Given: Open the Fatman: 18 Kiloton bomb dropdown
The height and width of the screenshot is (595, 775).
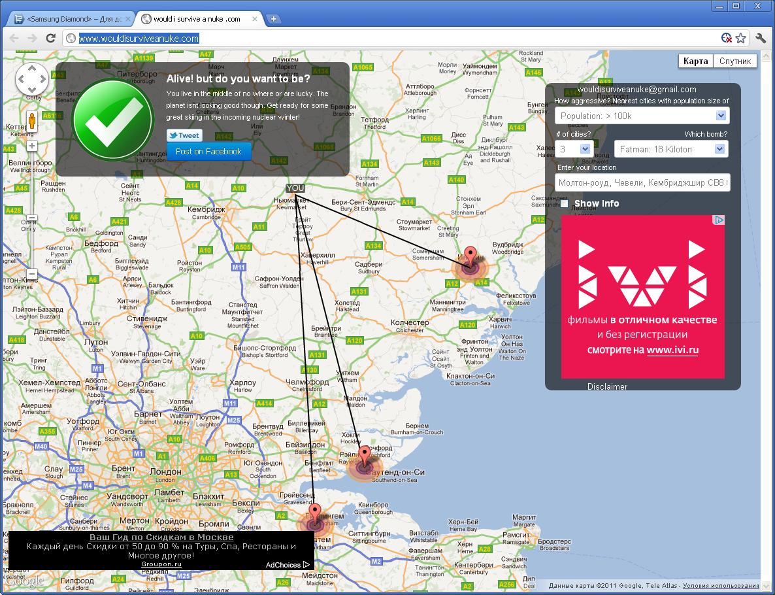Looking at the screenshot, I should point(671,149).
